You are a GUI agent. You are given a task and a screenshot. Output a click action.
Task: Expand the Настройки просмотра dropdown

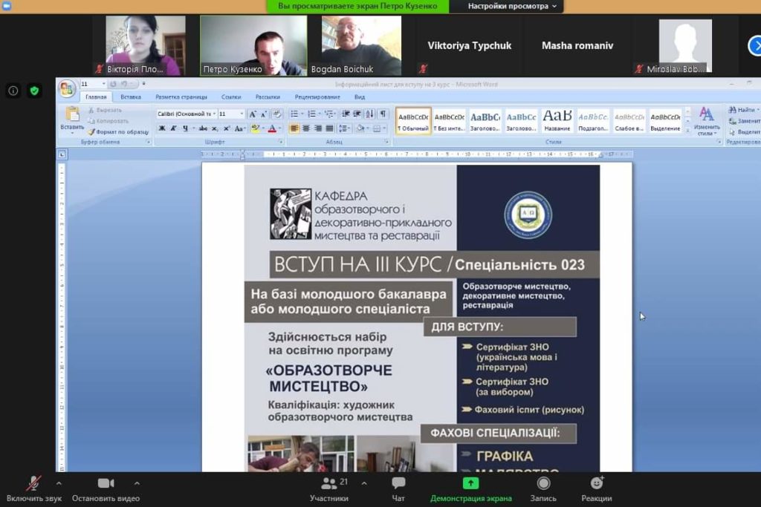(x=512, y=6)
